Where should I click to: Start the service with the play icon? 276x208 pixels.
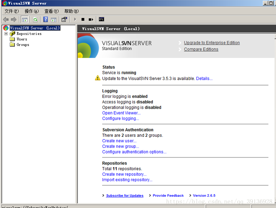click(75, 19)
